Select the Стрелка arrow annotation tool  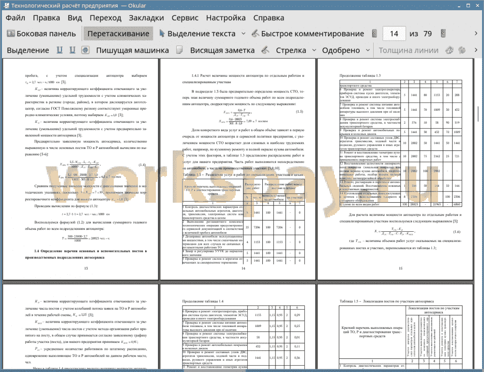pos(291,50)
